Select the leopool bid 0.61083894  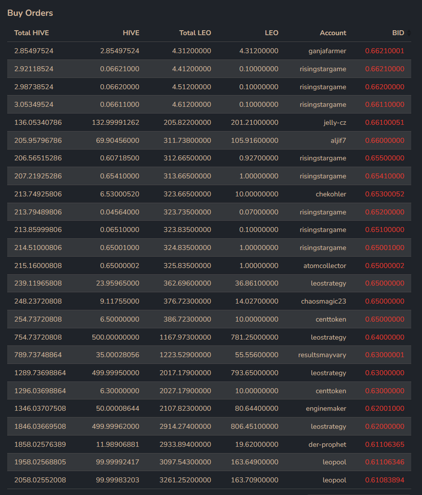[385, 480]
